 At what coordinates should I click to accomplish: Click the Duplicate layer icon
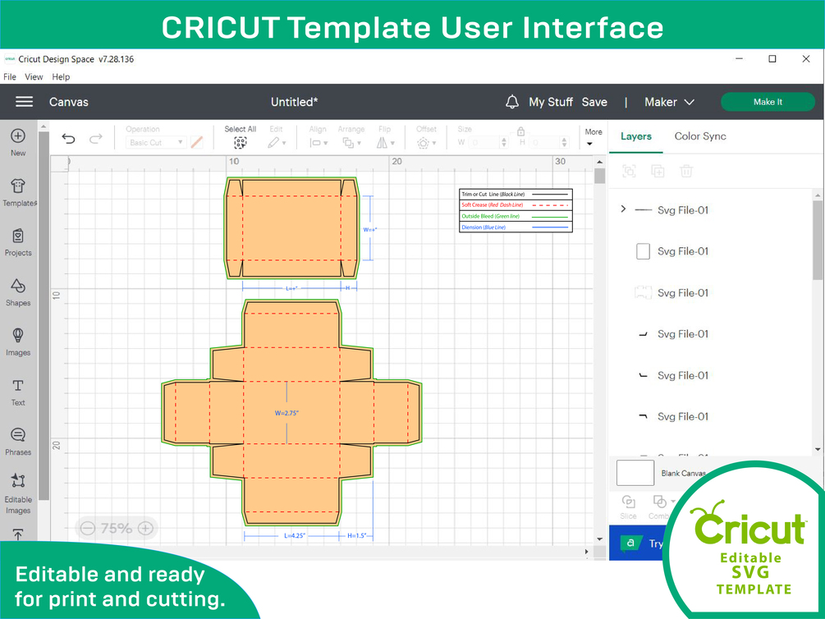pyautogui.click(x=658, y=171)
